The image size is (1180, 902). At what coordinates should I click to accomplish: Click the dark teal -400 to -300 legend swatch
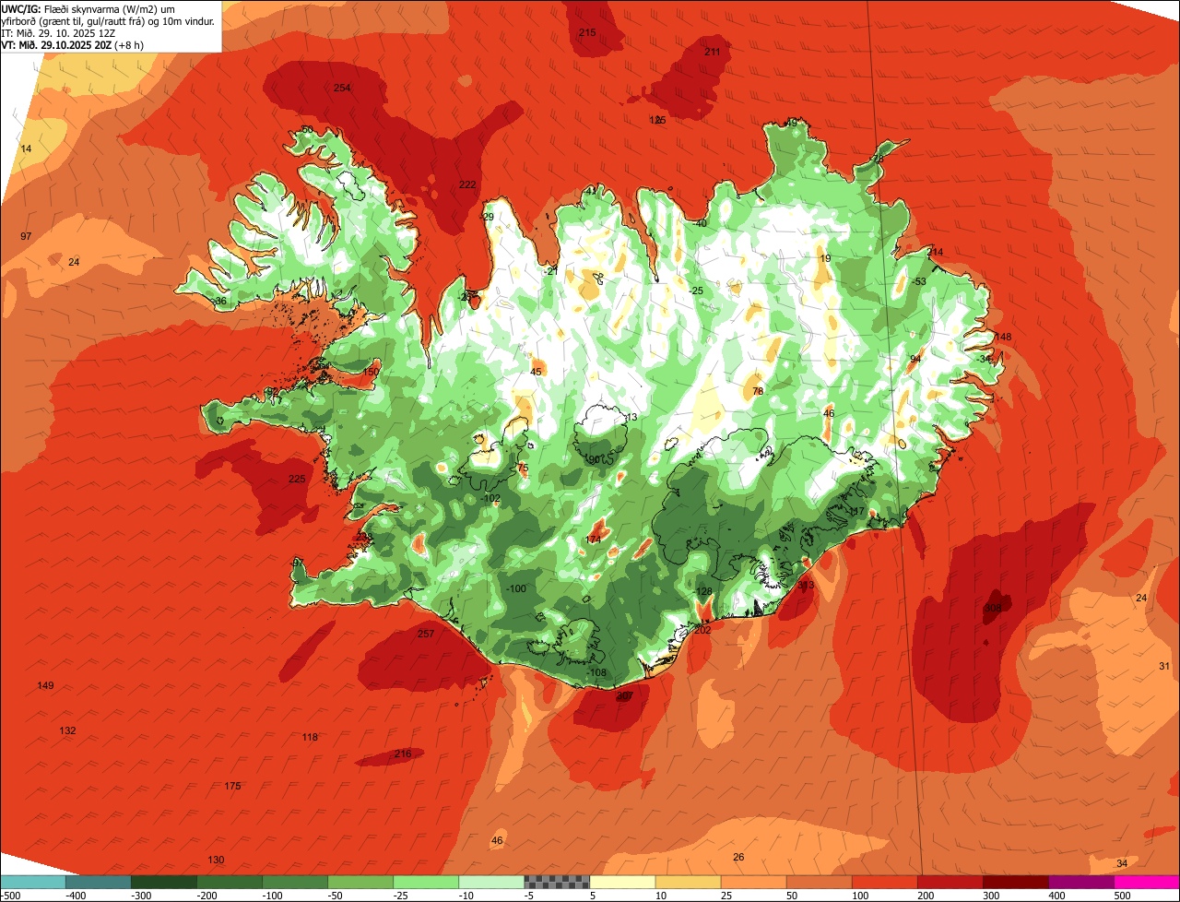click(98, 882)
